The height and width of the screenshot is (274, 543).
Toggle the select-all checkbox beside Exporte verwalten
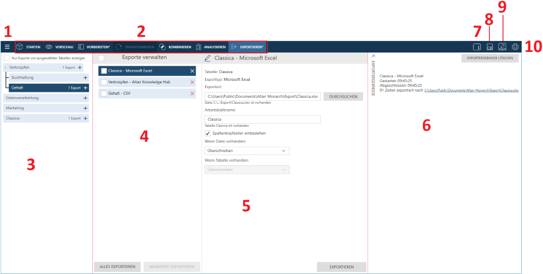tap(101, 58)
